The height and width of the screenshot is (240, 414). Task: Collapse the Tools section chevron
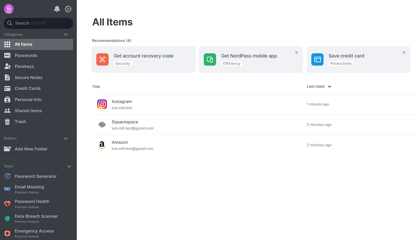coord(69,166)
